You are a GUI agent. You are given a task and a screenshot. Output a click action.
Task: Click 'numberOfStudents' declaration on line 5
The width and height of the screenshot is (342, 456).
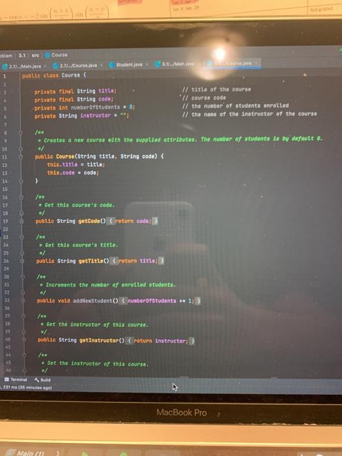pos(95,107)
